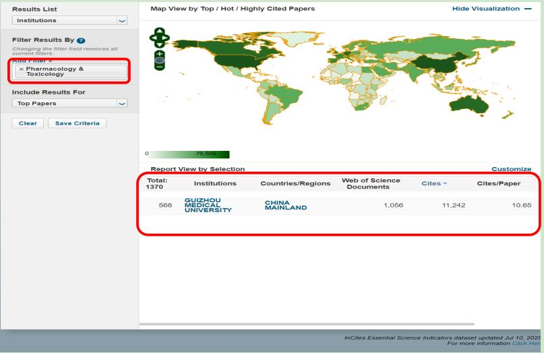Pan the map left with the arrow control
Image resolution: width=544 pixels, height=353 pixels.
click(x=152, y=38)
